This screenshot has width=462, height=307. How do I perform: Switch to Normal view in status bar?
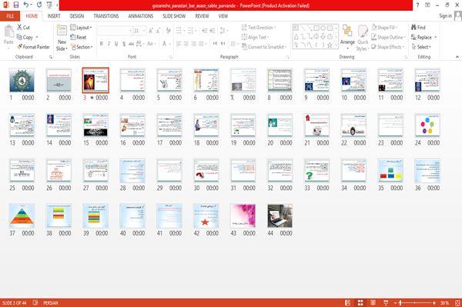click(348, 303)
